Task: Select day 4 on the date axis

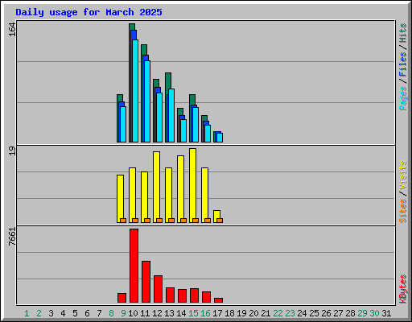Action: pyautogui.click(x=63, y=313)
